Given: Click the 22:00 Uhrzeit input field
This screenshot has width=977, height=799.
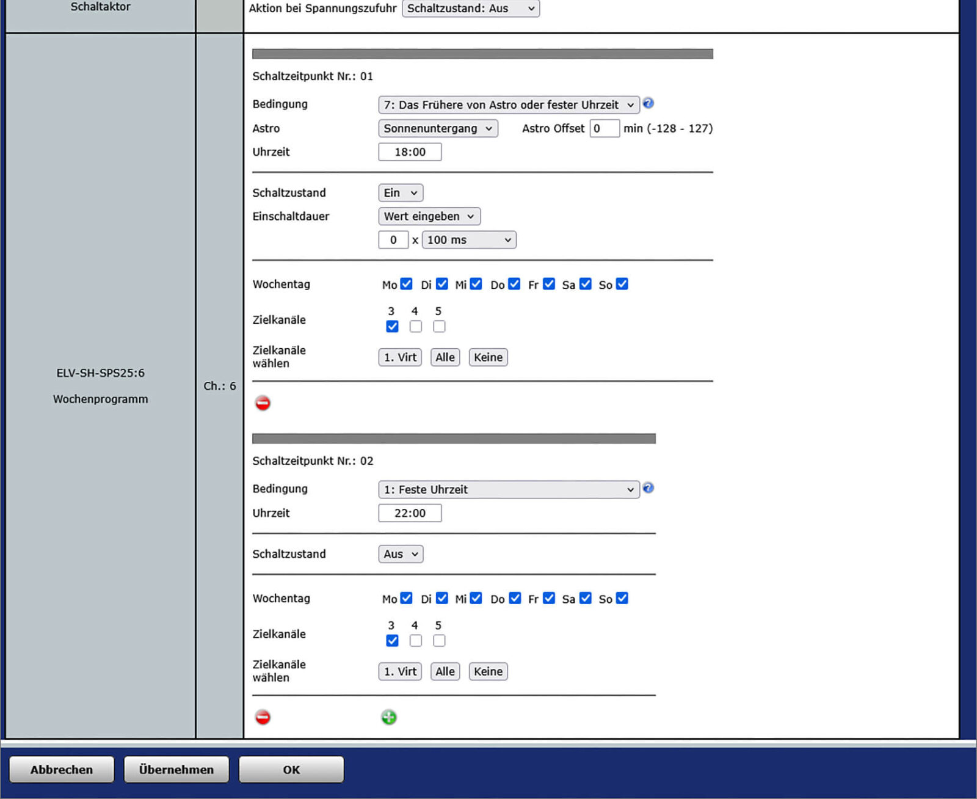Looking at the screenshot, I should pos(410,513).
